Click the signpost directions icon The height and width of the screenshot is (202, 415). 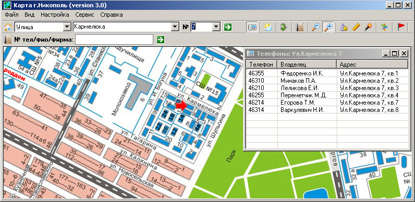[384, 27]
